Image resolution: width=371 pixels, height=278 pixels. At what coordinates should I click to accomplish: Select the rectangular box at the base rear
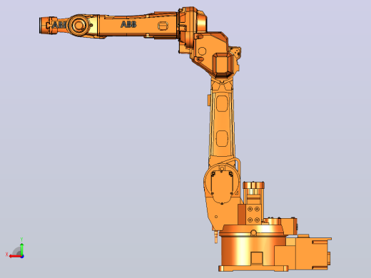pos(312,253)
